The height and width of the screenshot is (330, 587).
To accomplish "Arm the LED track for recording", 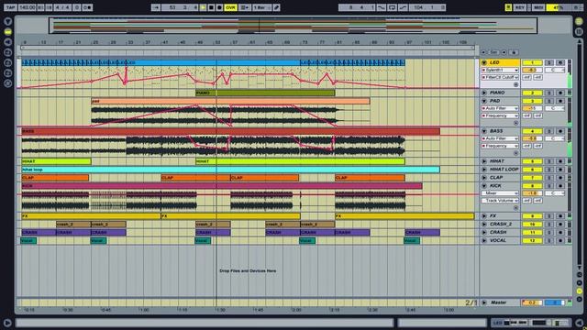I will point(560,62).
